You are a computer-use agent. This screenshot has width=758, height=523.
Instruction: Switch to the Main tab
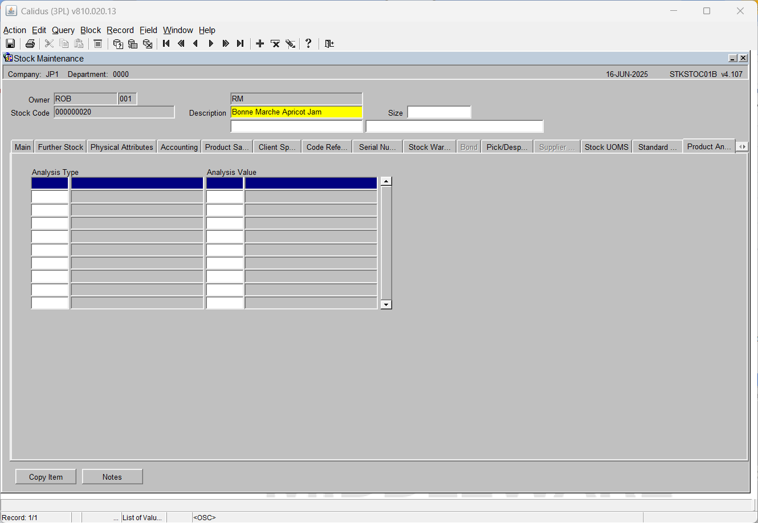point(23,147)
